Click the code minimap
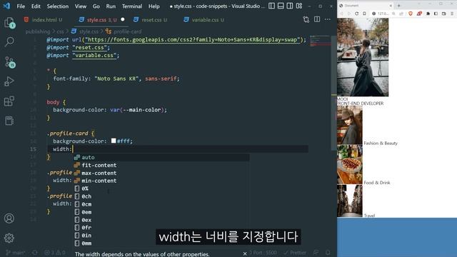This screenshot has height=257, width=457. click(321, 41)
